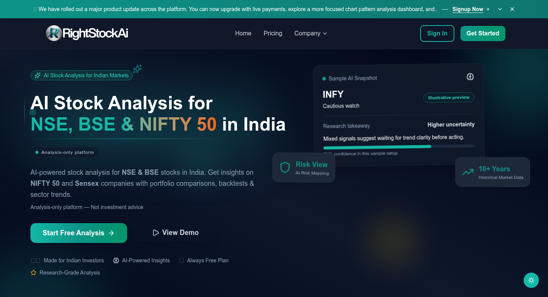The height and width of the screenshot is (297, 548).
Task: Dismiss the announcement banner with X
Action: [x=512, y=9]
